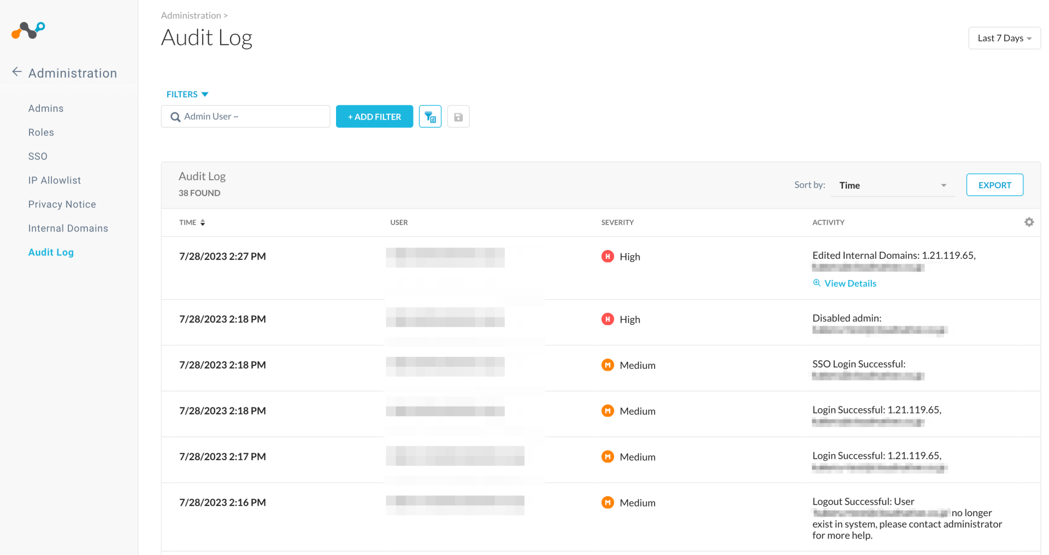This screenshot has height=555, width=1049.
Task: Click the Medium severity icon for 2:16 PM entry
Action: (608, 503)
